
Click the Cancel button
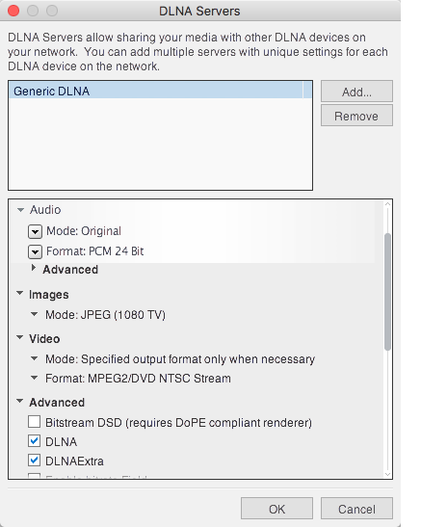click(356, 509)
